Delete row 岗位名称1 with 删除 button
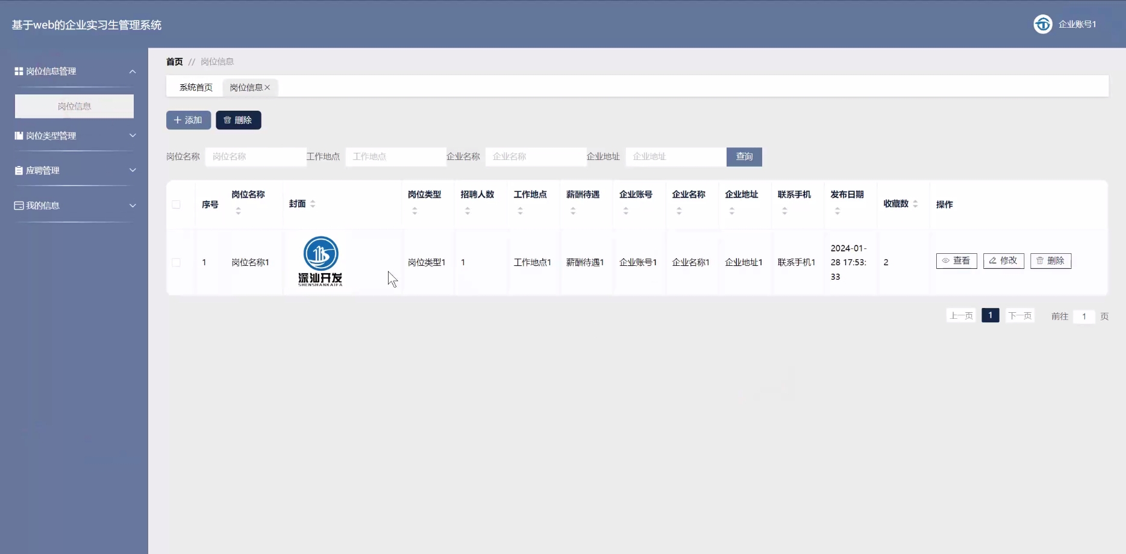The height and width of the screenshot is (554, 1126). tap(1051, 261)
